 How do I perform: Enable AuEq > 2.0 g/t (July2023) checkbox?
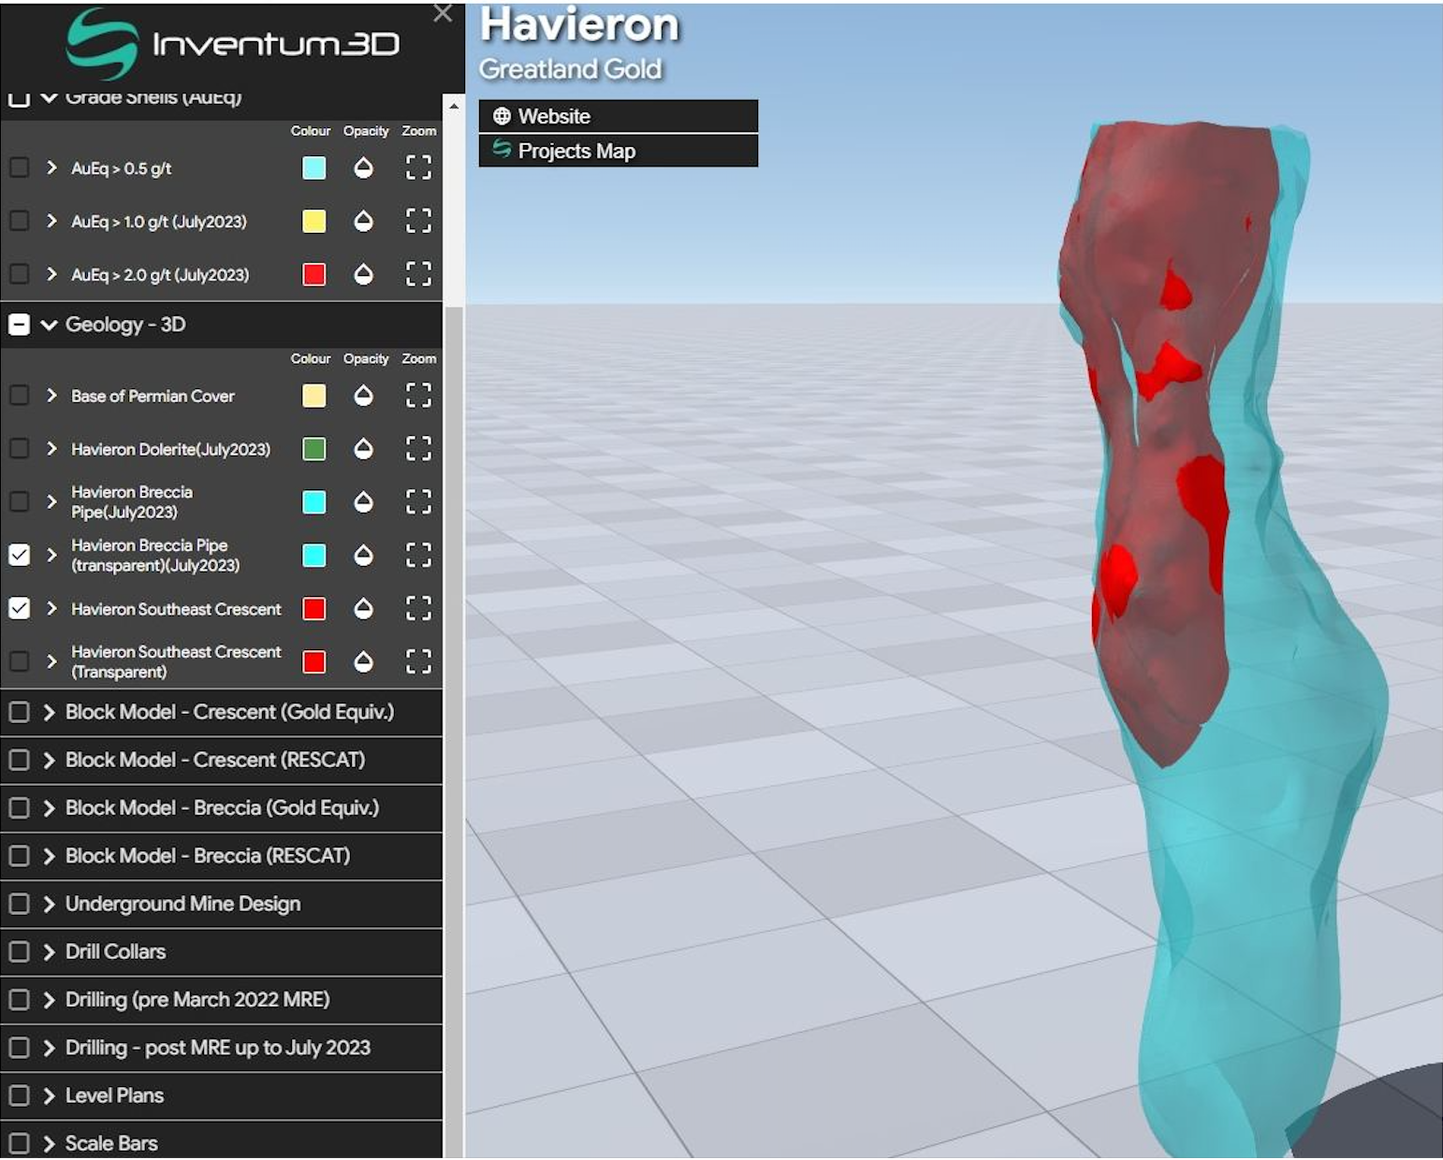19,274
